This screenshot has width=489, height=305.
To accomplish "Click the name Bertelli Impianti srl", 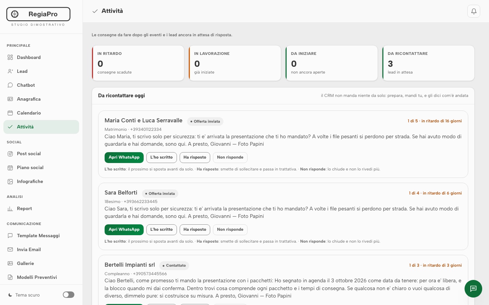I will [130, 265].
